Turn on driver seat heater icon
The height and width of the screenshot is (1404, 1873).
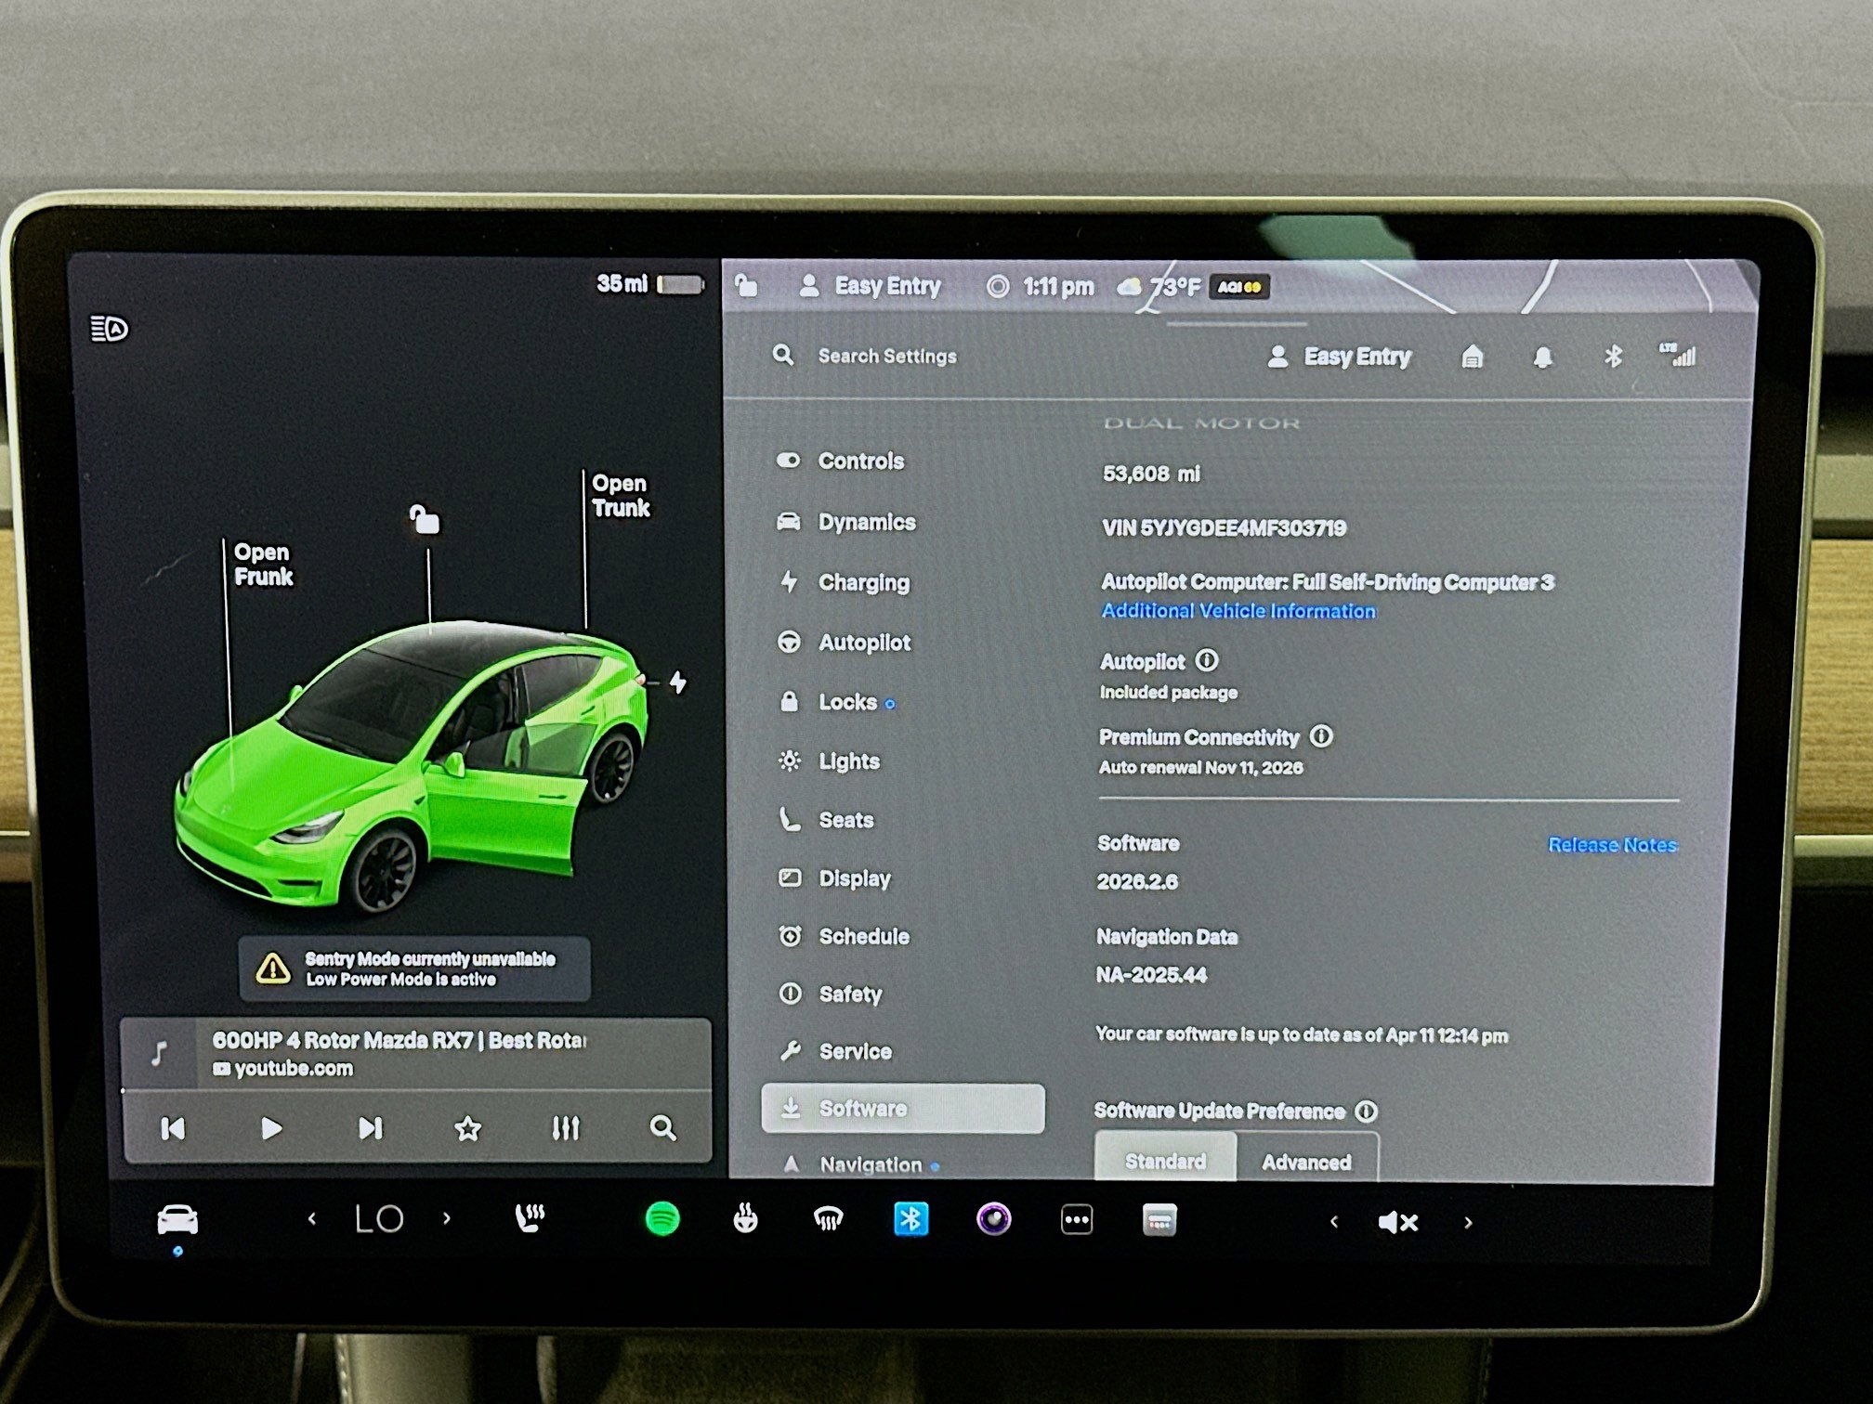point(530,1219)
